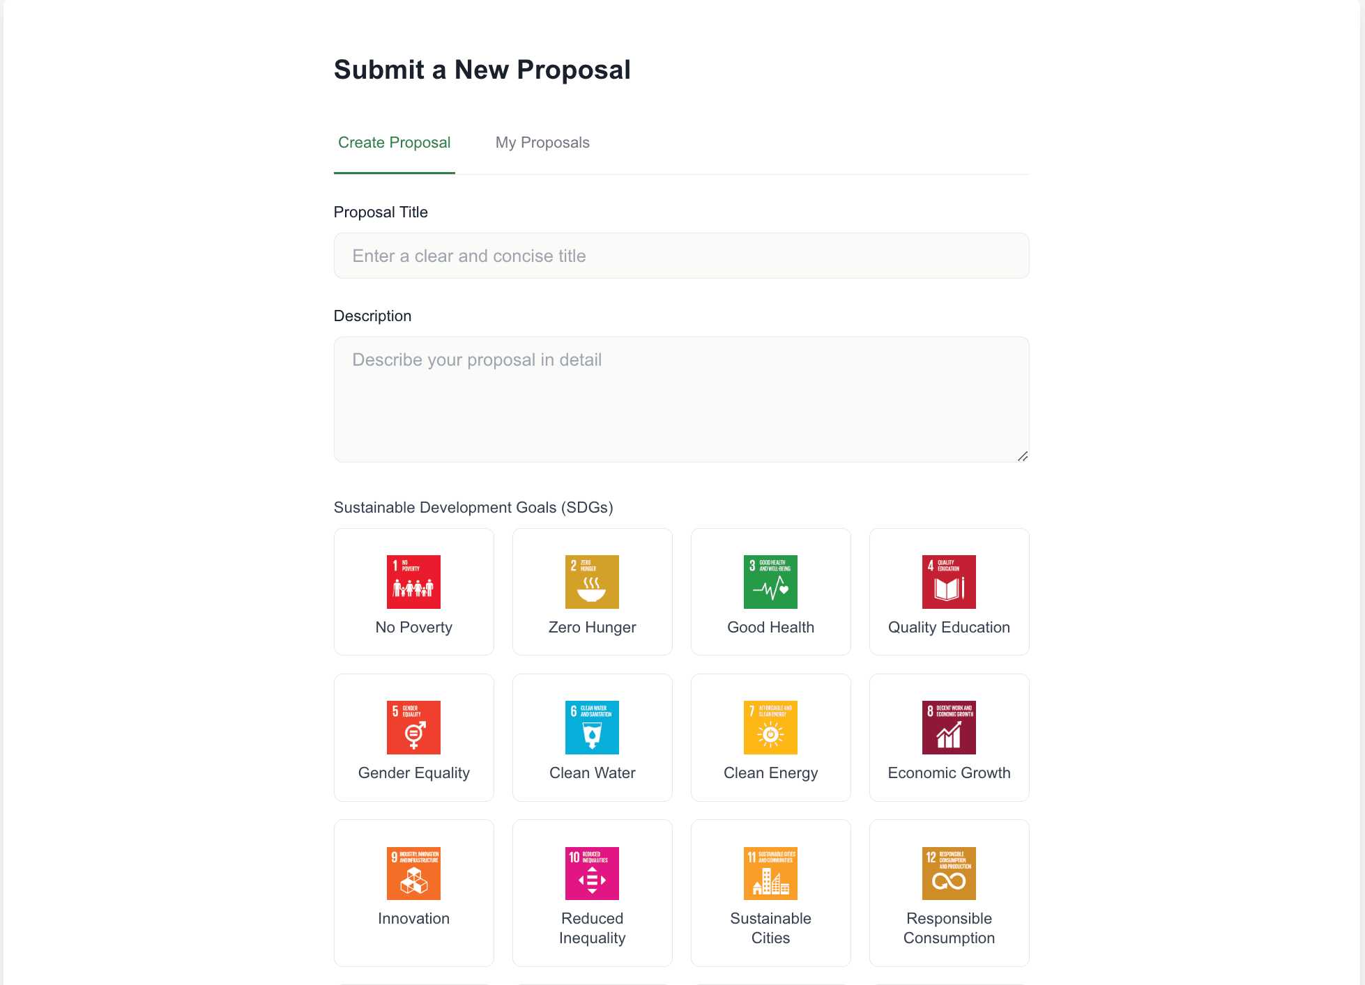This screenshot has width=1365, height=985.
Task: Click into the Description text area
Action: 681,399
